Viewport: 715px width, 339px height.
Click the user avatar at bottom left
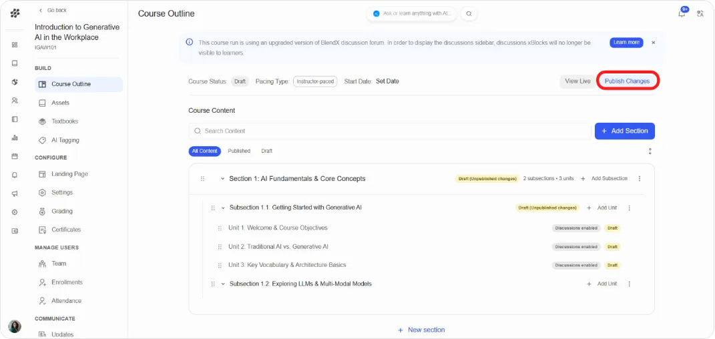(15, 326)
